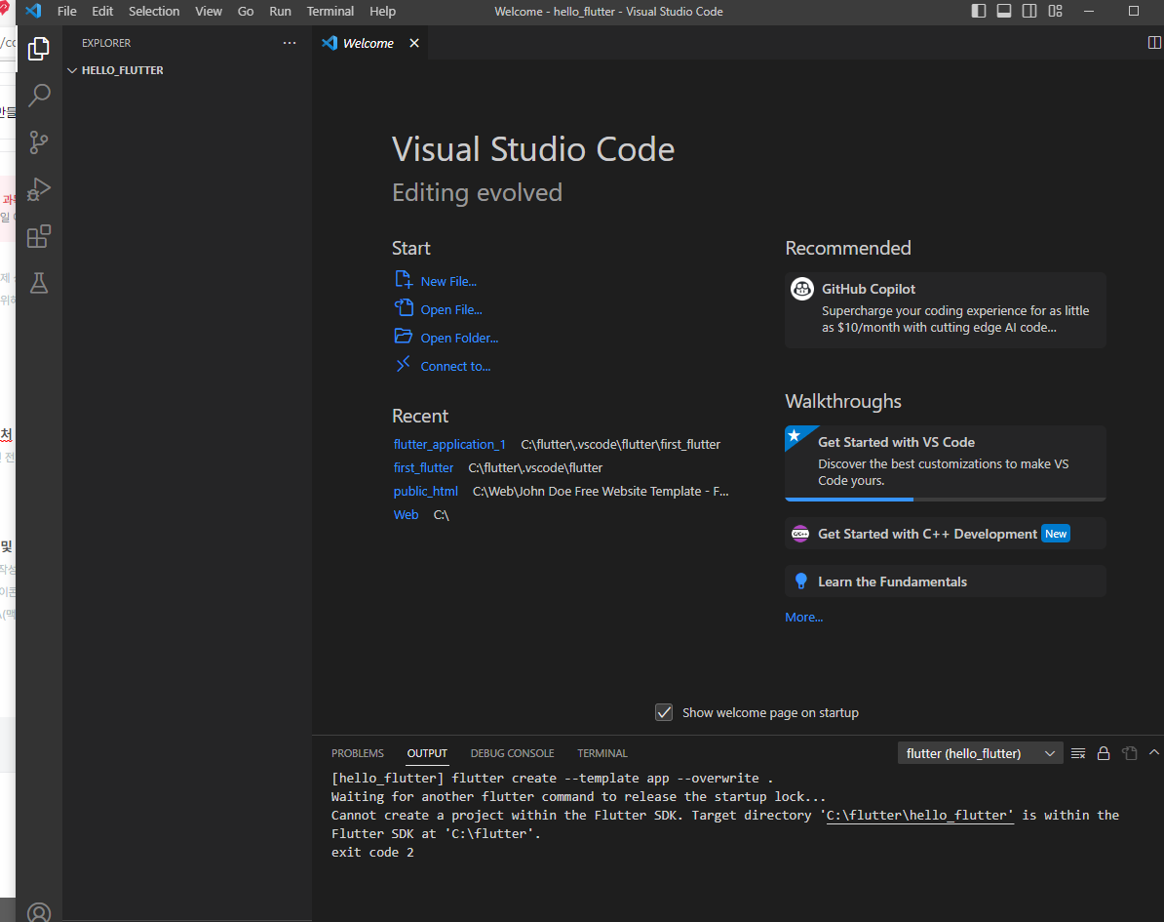Click the EXPLORER panel title

[106, 43]
